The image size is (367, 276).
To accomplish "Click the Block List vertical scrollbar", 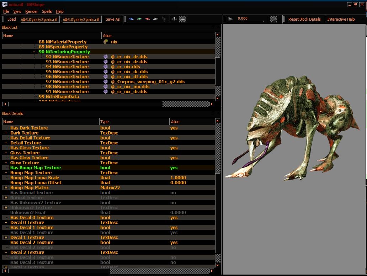I will [x=217, y=66].
